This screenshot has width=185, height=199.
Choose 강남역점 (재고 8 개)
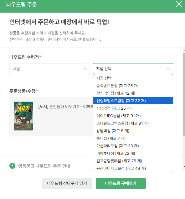click(x=133, y=131)
